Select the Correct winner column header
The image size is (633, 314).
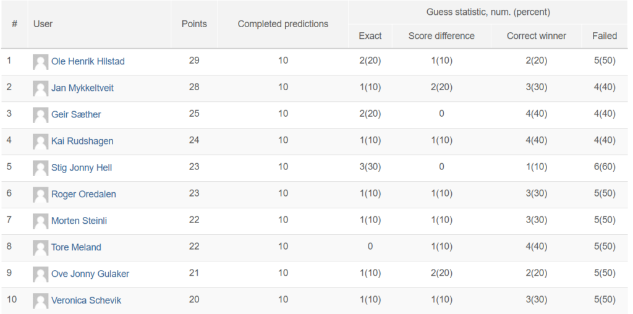click(537, 36)
